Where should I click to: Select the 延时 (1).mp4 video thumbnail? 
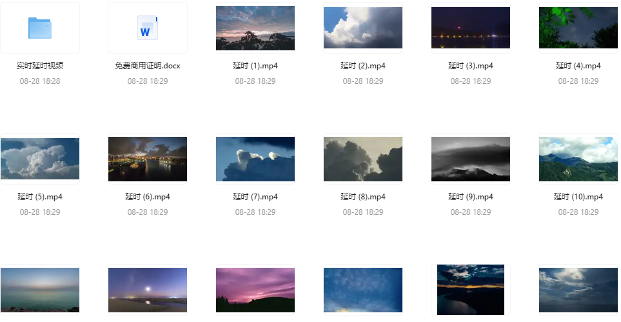[255, 28]
